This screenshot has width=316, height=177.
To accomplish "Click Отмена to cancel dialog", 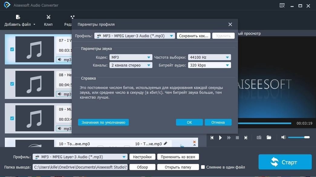I will (x=218, y=122).
